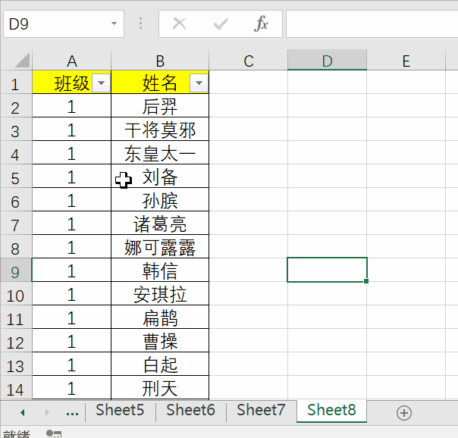Select row 1 header

16,83
